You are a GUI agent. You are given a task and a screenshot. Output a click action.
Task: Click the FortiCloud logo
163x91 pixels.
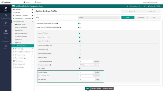pos(6,2)
